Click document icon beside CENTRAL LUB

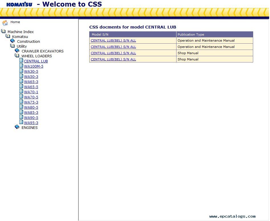point(21,60)
